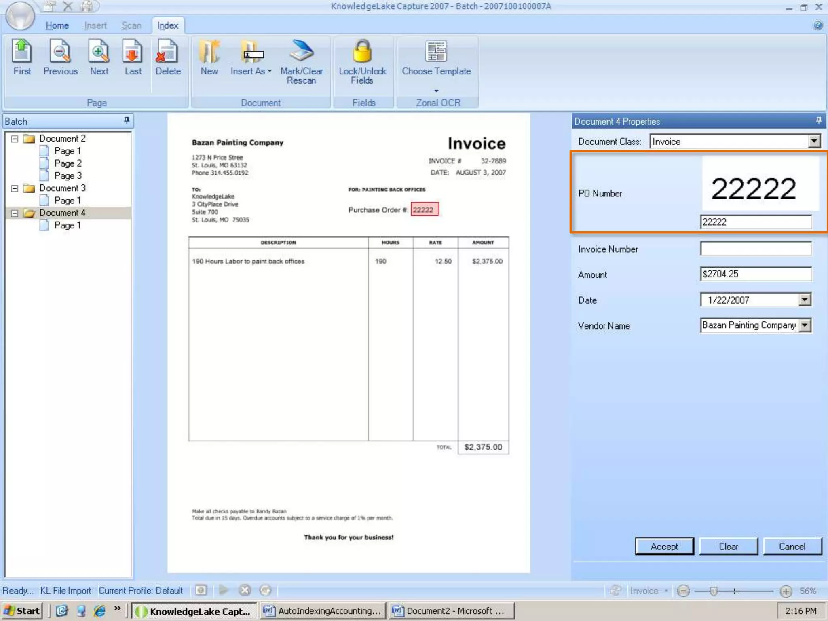Switch to the Scan tab
Image resolution: width=828 pixels, height=621 pixels.
131,25
